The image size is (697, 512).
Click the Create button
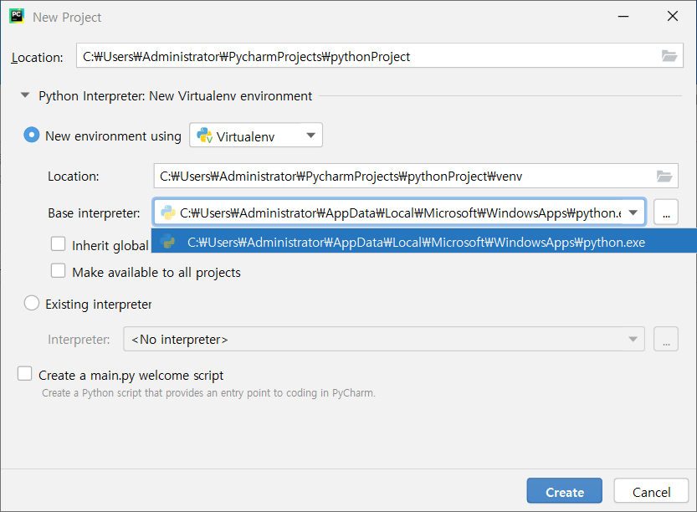565,490
